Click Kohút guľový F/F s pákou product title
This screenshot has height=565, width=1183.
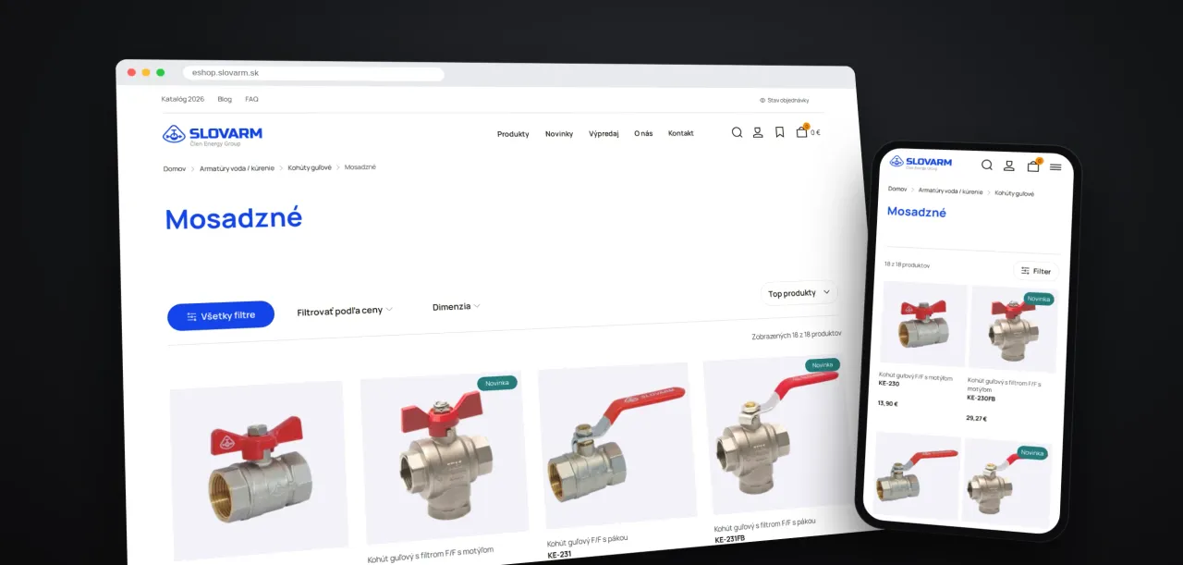click(587, 541)
